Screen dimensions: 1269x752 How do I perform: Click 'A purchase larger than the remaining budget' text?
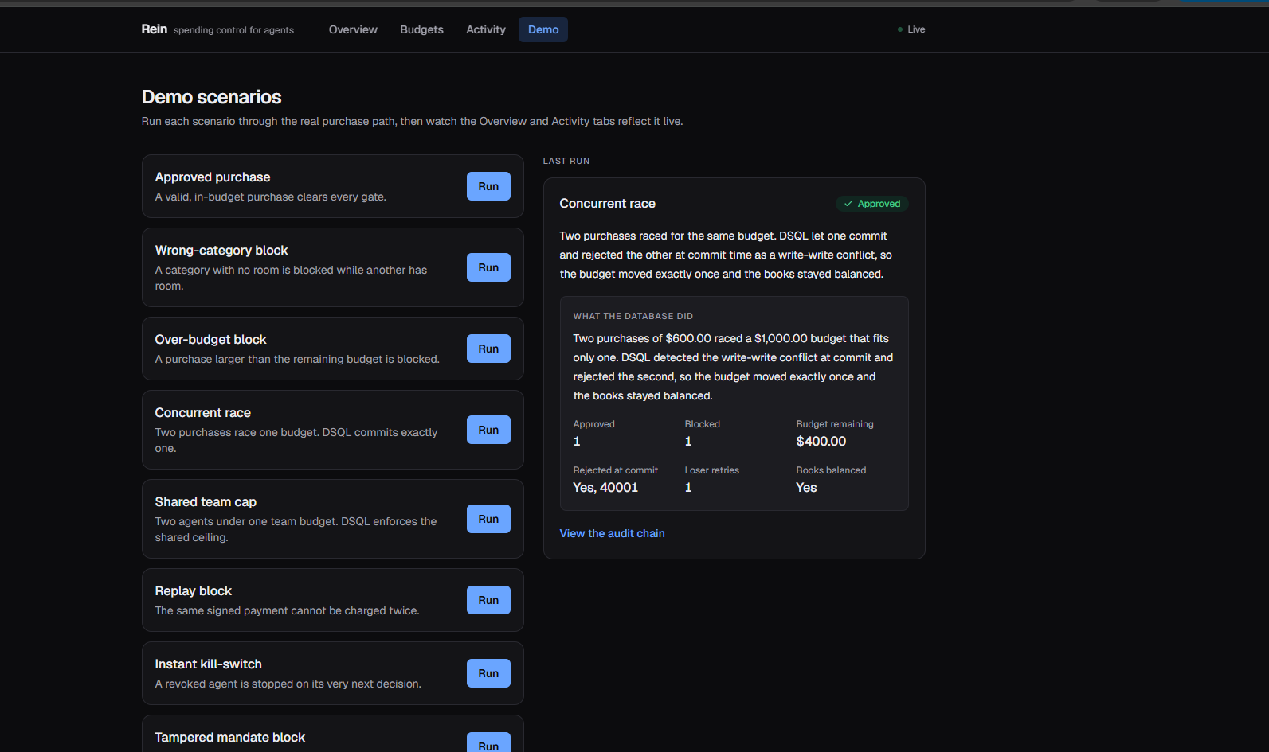click(x=297, y=359)
